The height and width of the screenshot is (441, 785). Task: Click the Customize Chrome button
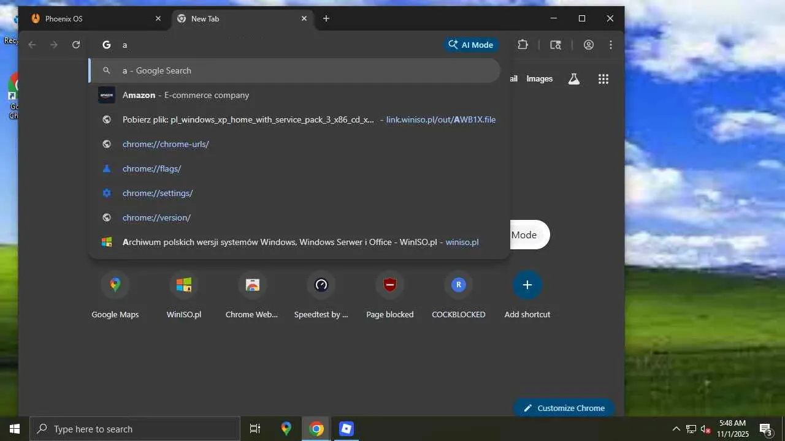click(564, 408)
